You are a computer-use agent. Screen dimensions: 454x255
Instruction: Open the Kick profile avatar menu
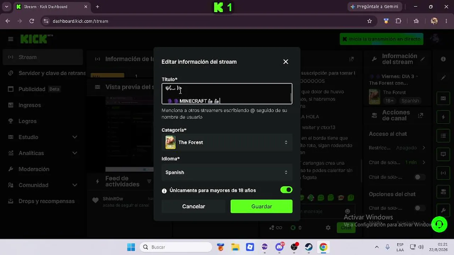(435, 39)
